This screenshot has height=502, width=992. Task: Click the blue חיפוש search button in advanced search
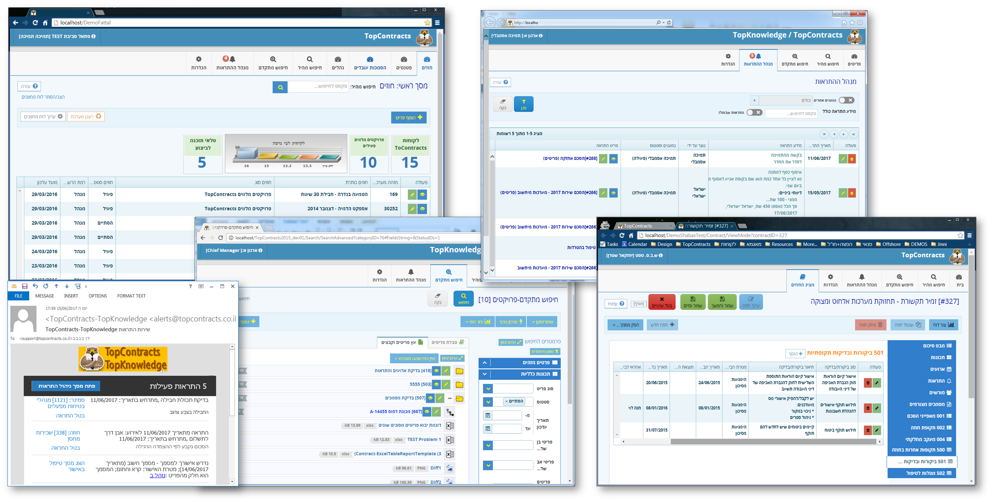tap(464, 298)
